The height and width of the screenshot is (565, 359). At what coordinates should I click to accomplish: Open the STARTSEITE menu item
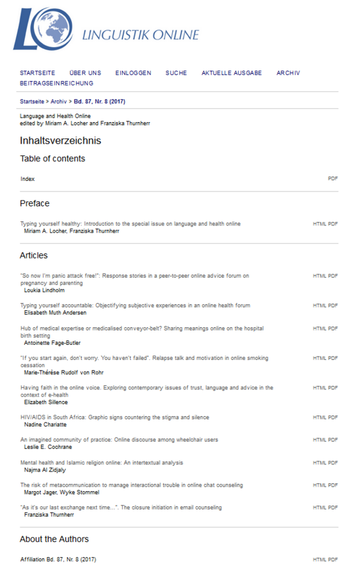(x=37, y=73)
